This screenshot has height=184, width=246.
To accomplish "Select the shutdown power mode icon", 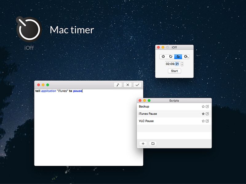I will point(163,56).
